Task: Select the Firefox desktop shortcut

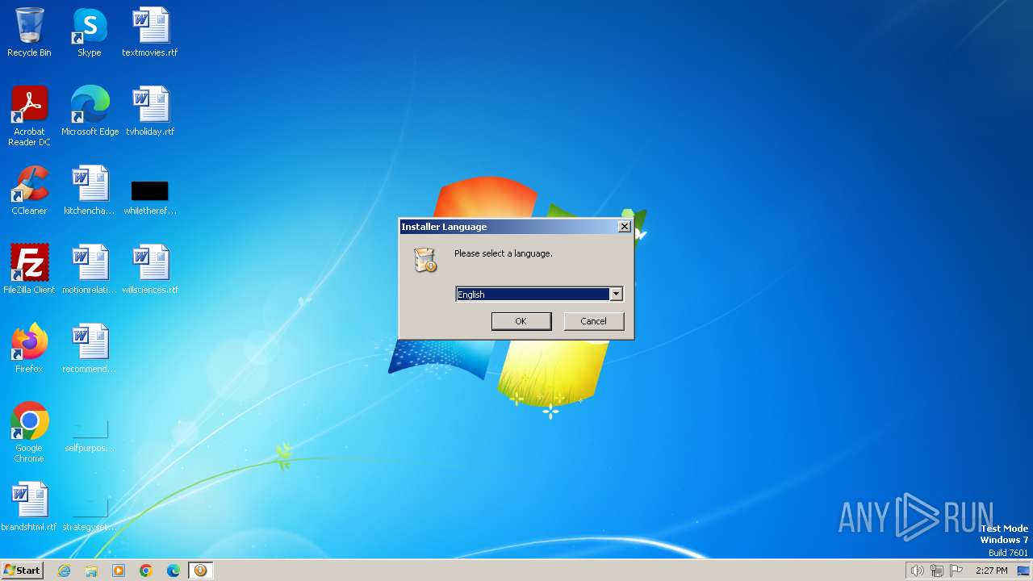Action: click(x=29, y=349)
